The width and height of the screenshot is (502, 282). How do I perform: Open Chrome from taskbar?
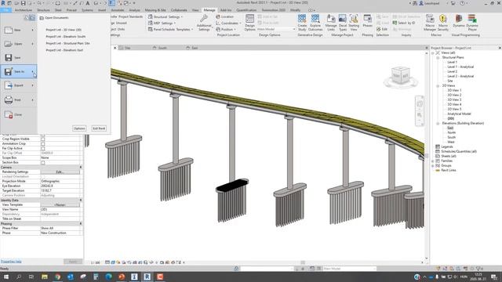point(57,277)
